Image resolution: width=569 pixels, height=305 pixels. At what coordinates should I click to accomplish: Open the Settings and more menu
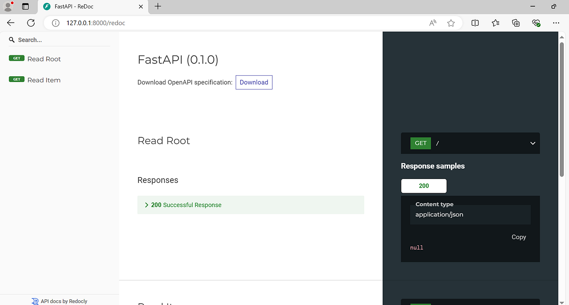pyautogui.click(x=556, y=22)
